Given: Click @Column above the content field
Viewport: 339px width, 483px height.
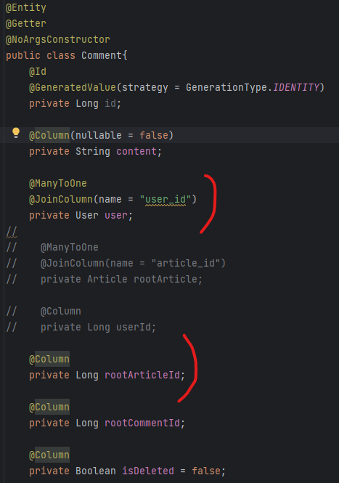Looking at the screenshot, I should tap(49, 136).
